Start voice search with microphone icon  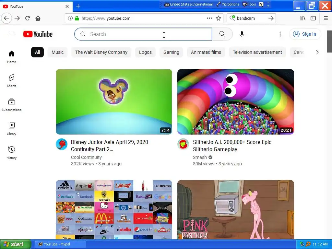click(242, 34)
